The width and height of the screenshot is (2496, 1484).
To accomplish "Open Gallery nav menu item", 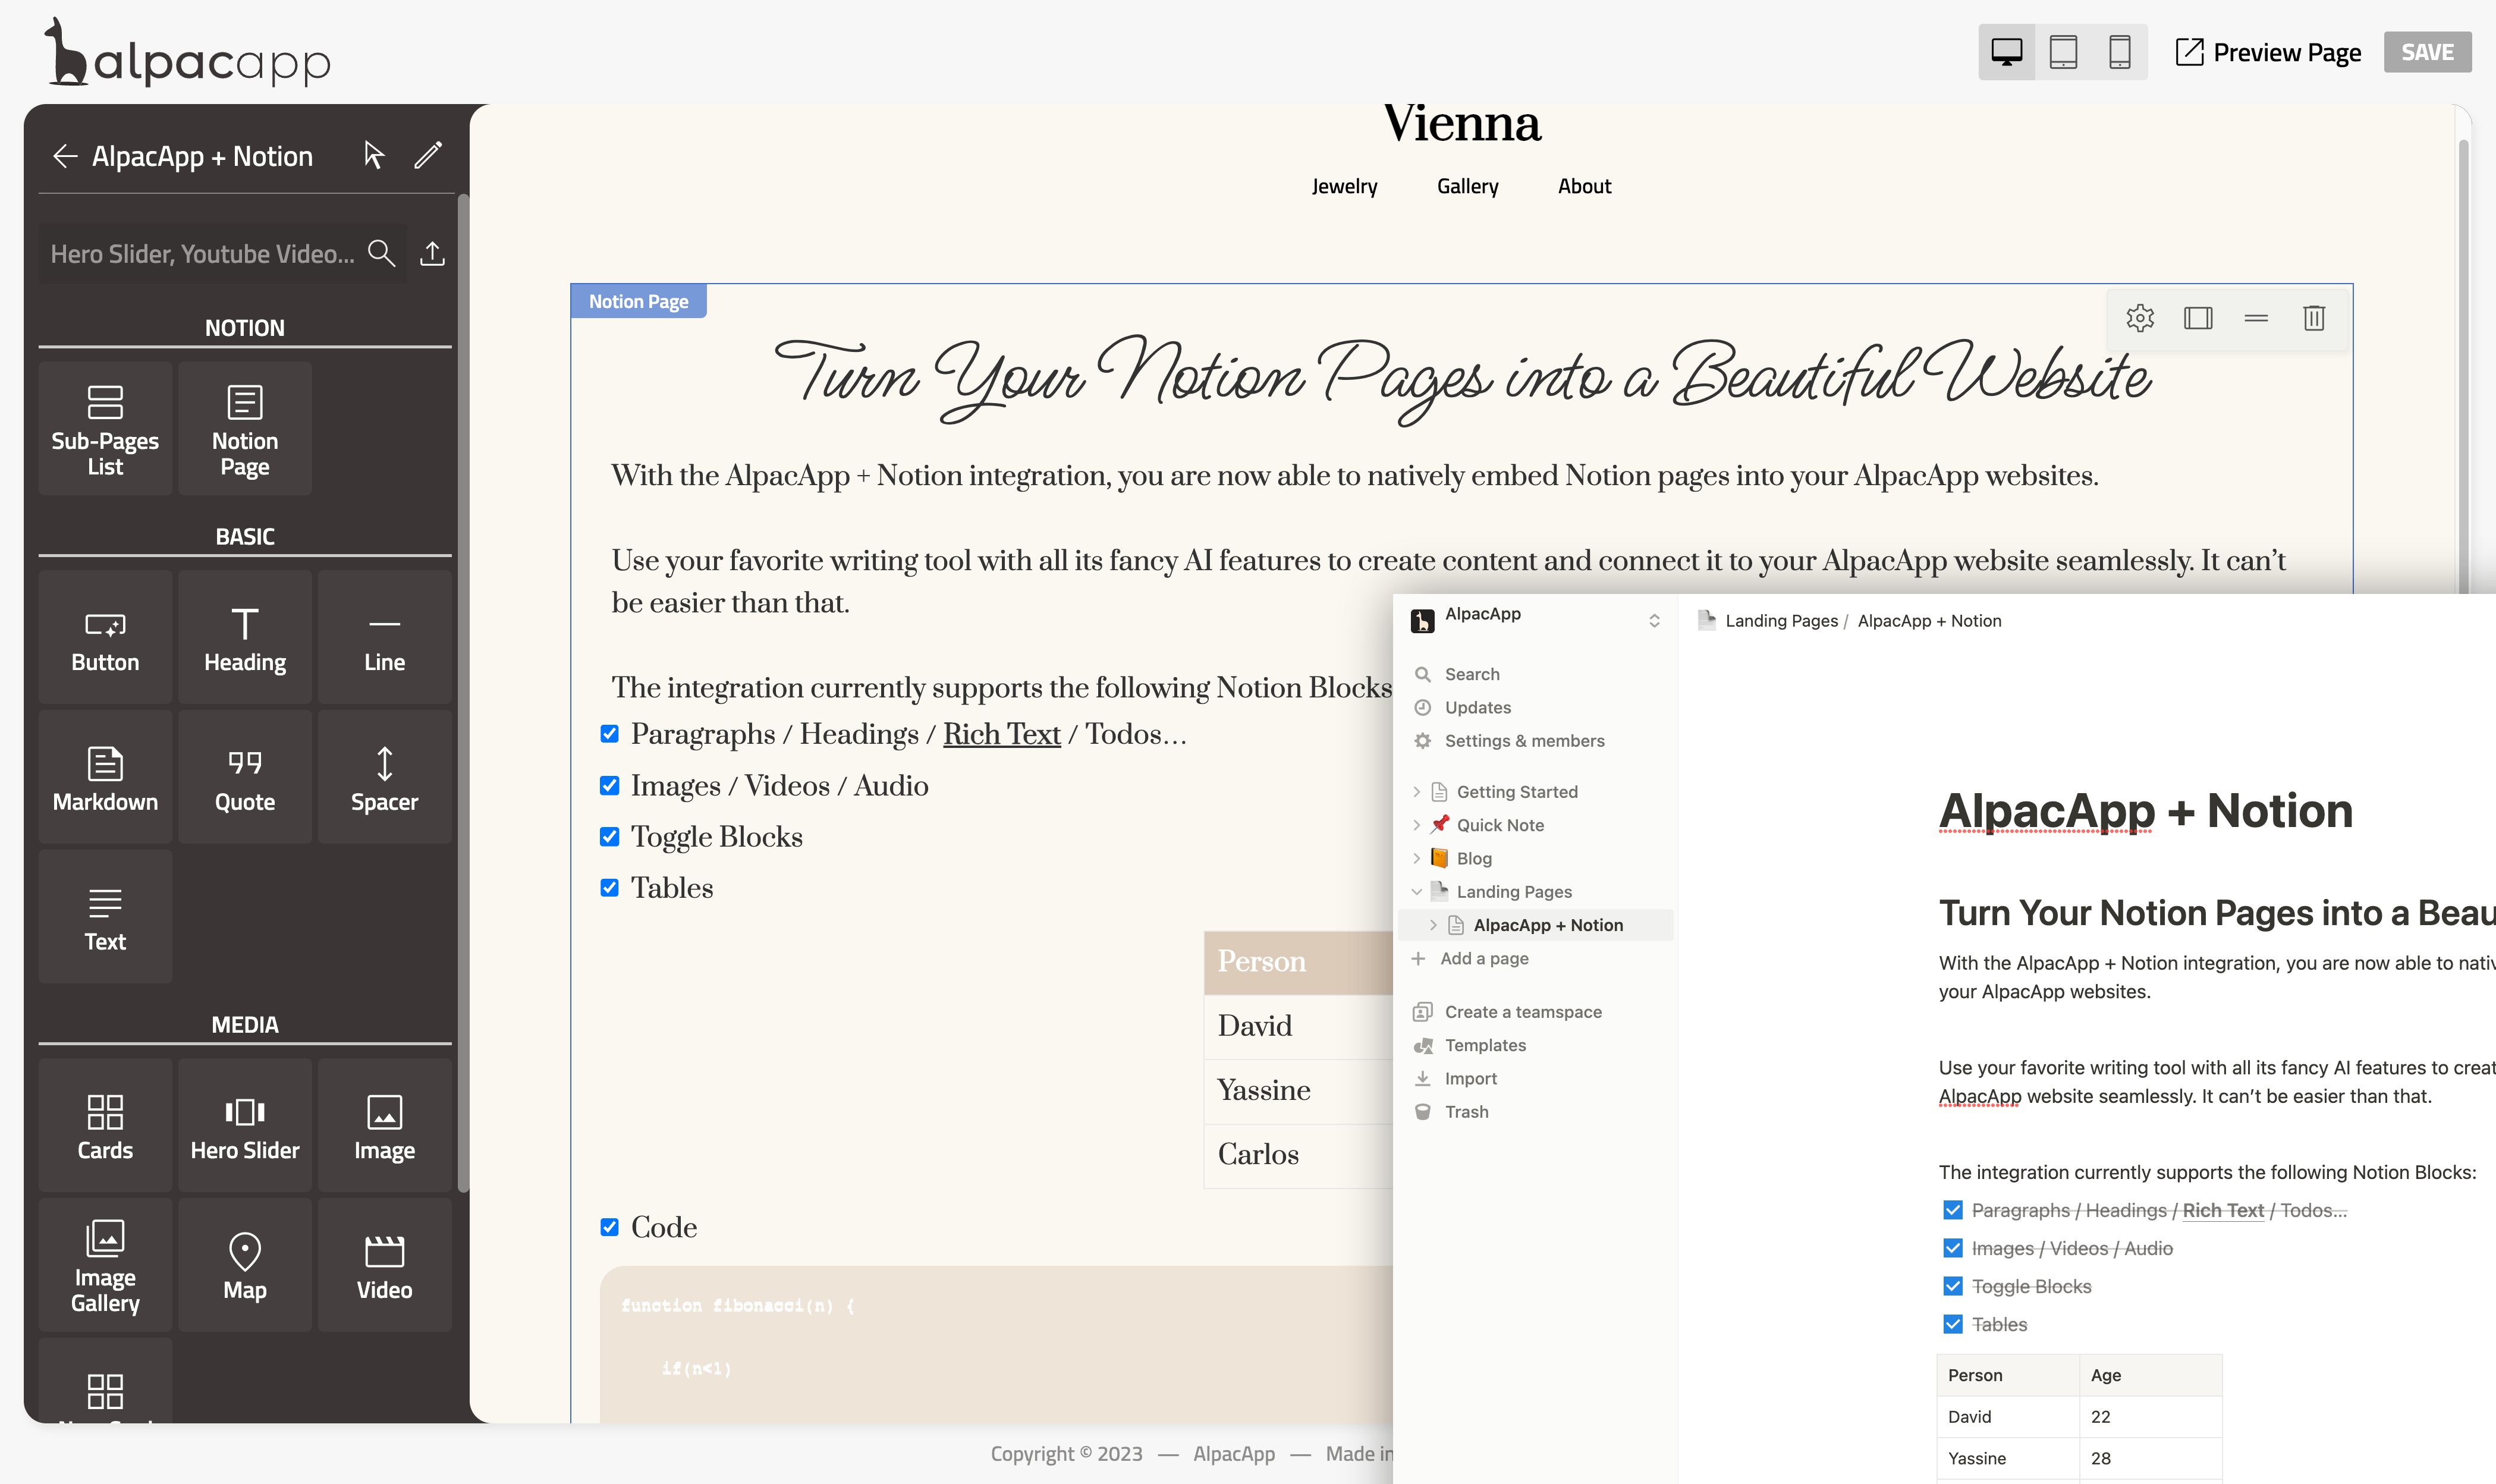I will coord(1467,186).
